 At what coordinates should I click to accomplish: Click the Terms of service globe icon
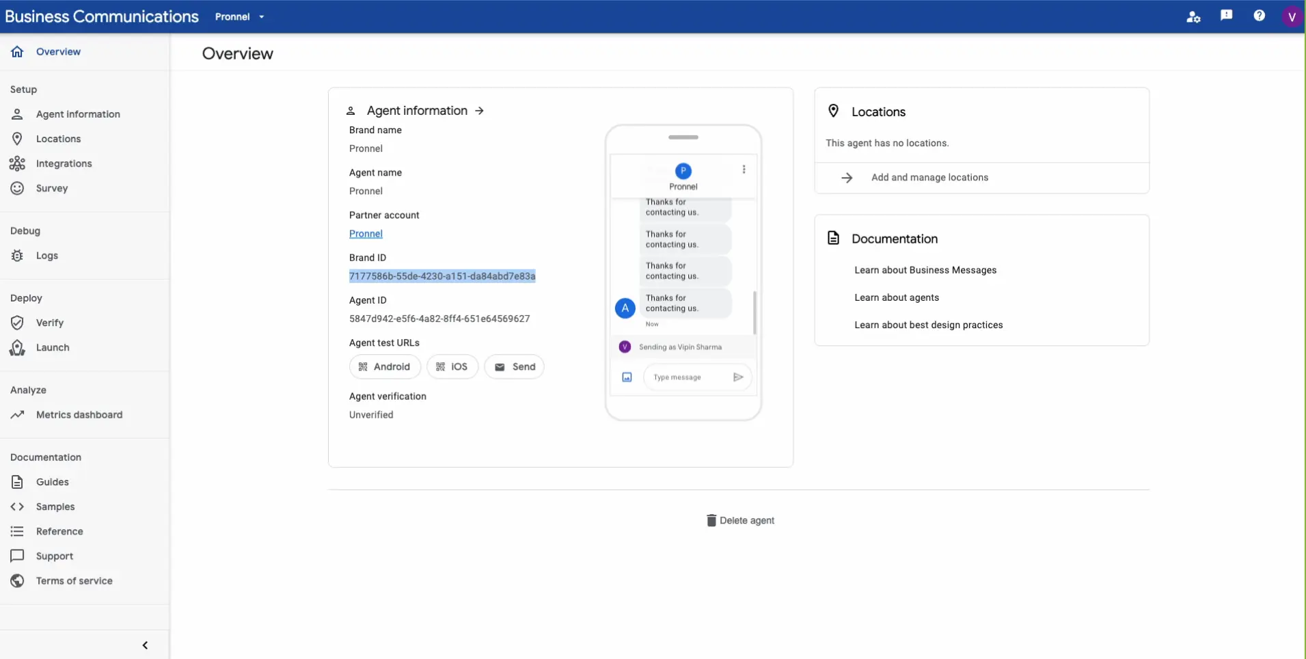tap(17, 580)
